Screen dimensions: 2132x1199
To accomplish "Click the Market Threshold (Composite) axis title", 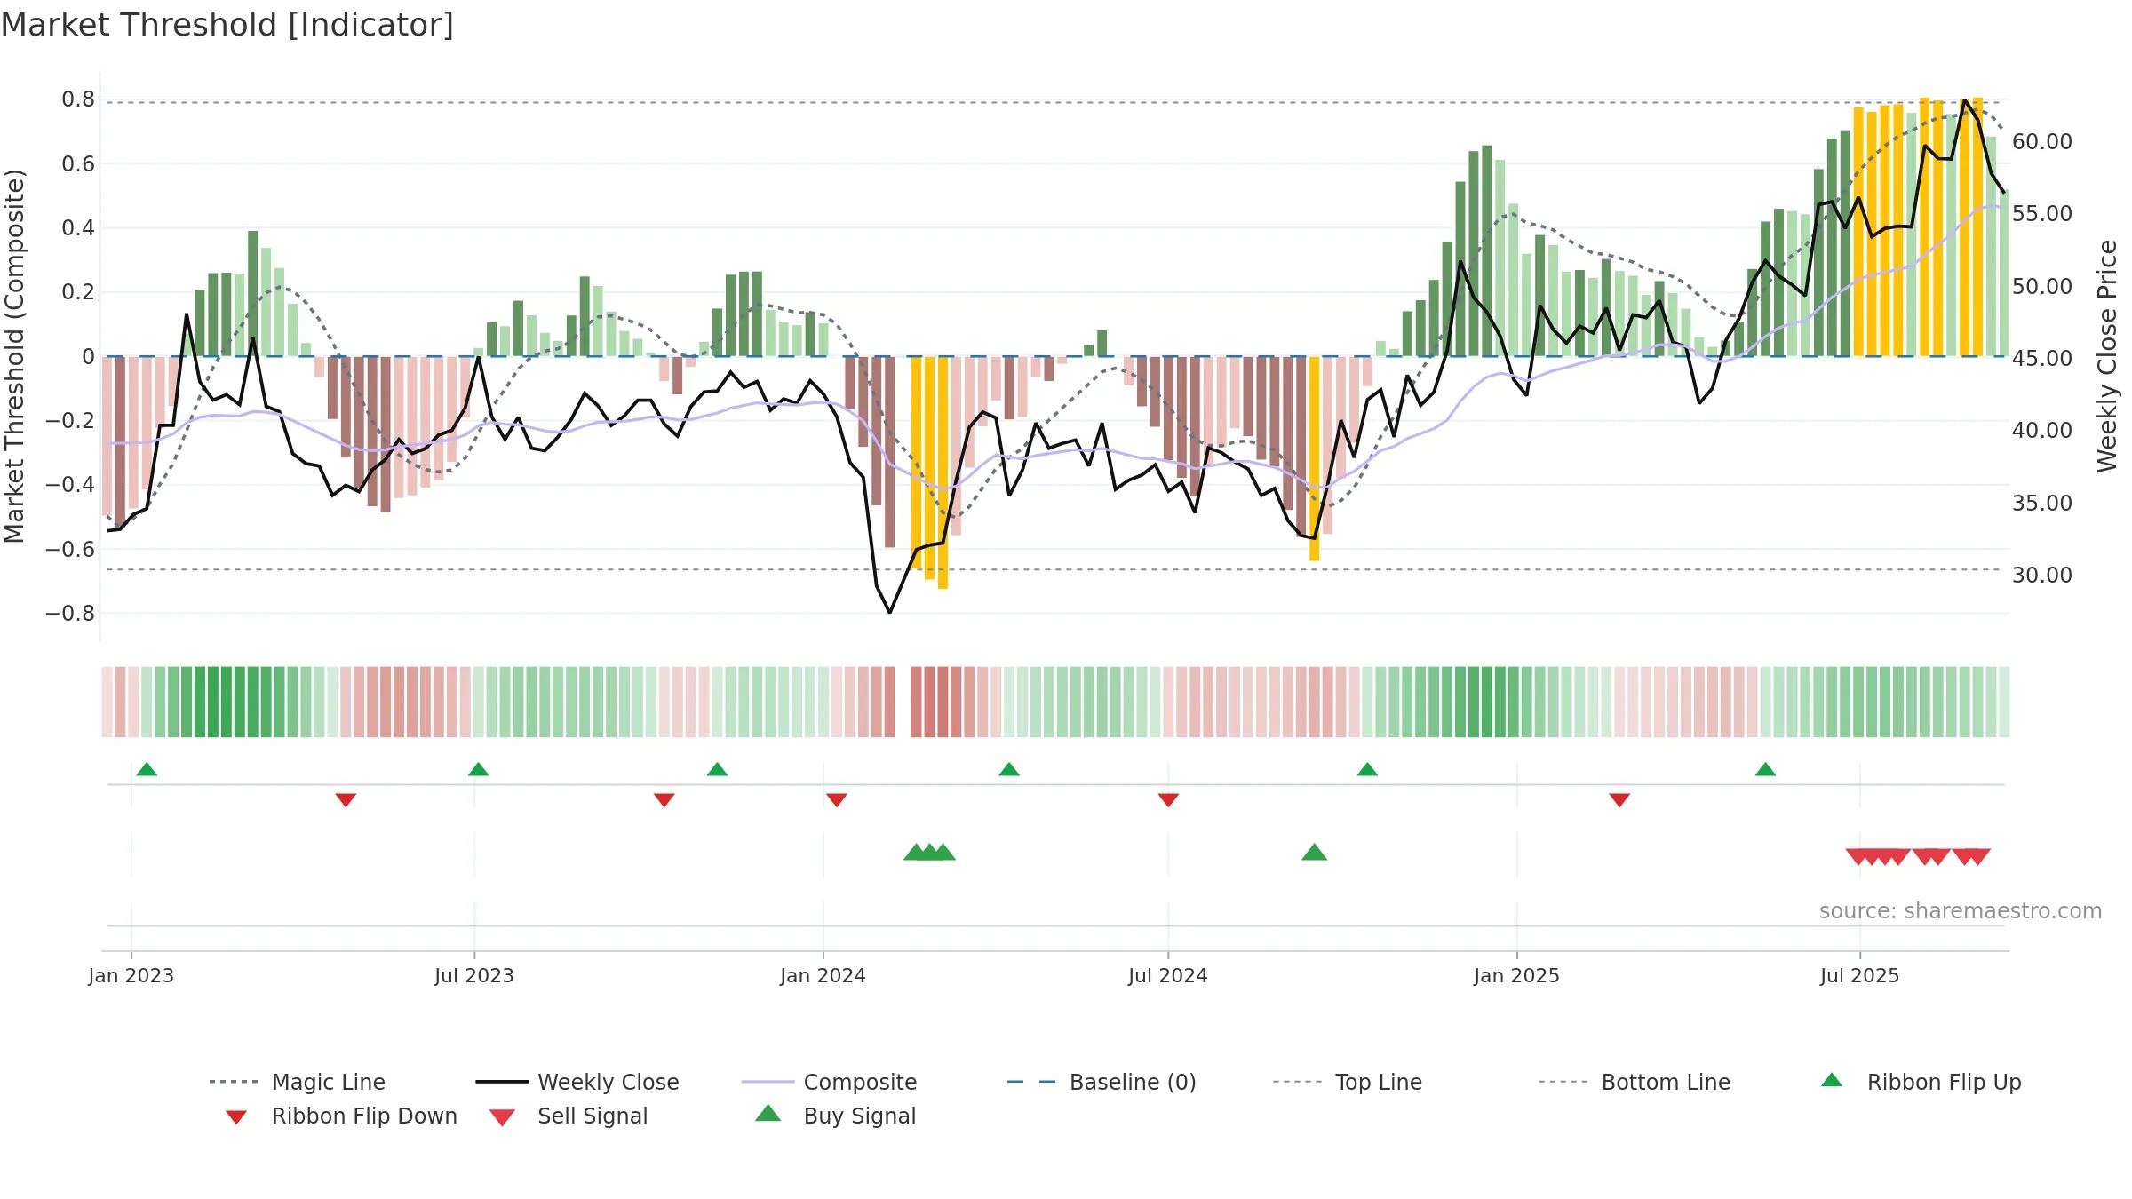I will click(15, 356).
